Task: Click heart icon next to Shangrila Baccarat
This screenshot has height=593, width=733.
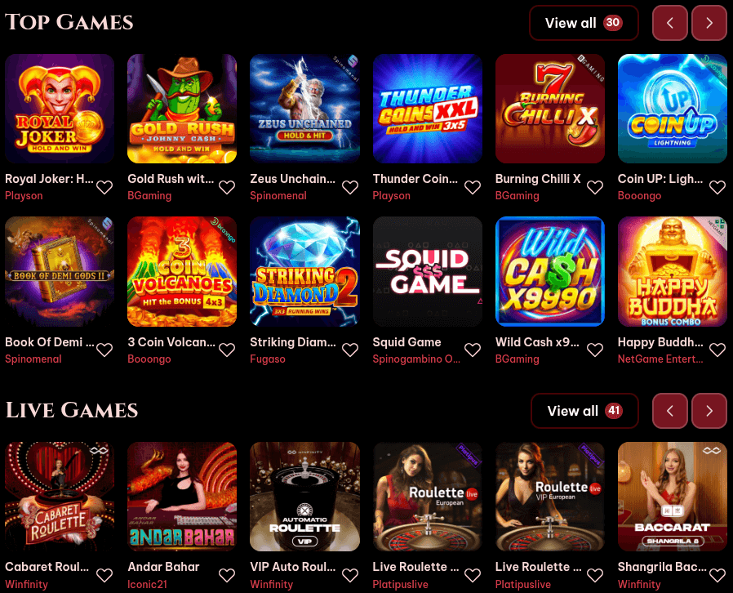Action: [x=717, y=575]
